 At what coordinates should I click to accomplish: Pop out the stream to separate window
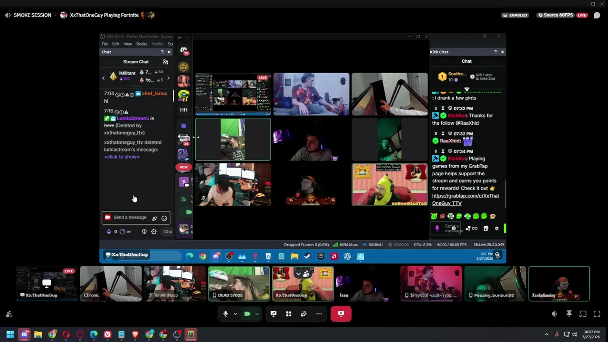(x=583, y=314)
